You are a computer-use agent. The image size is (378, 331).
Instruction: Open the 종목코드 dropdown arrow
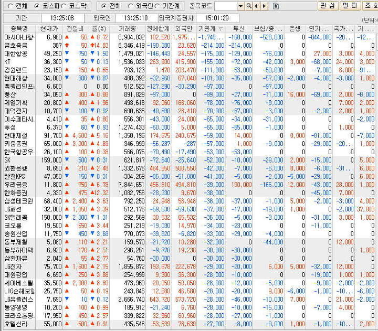coord(240,6)
